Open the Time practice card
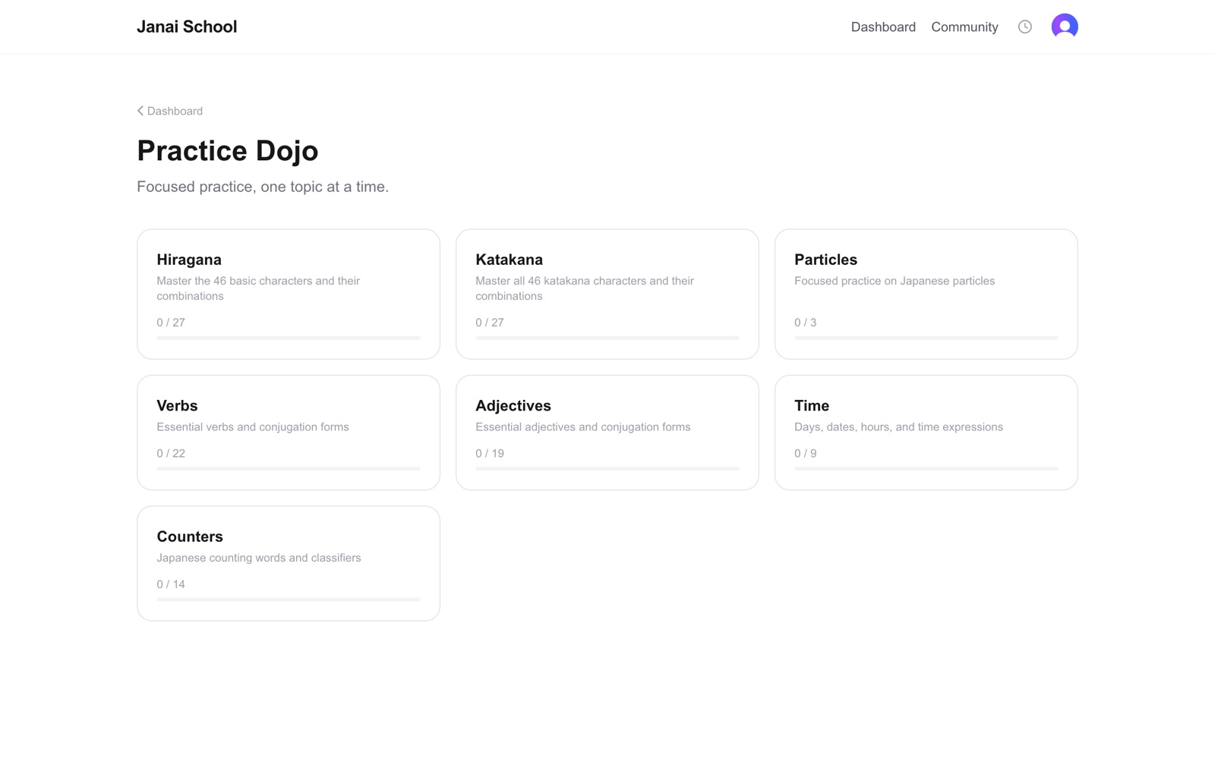1215x759 pixels. coord(926,433)
